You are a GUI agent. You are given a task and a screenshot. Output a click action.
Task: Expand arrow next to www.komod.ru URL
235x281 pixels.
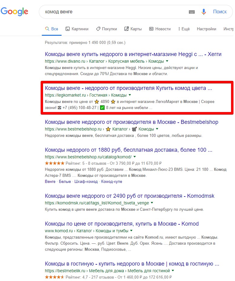pyautogui.click(x=131, y=231)
